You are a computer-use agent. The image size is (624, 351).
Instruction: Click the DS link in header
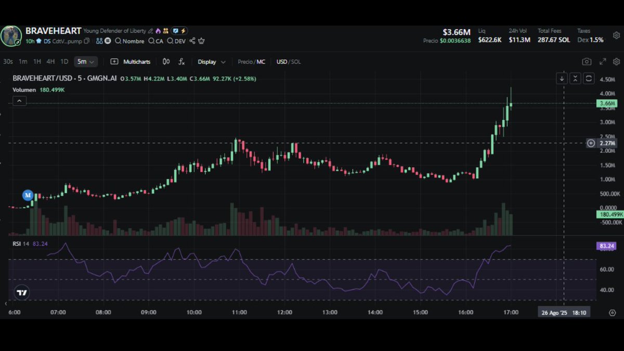(47, 41)
